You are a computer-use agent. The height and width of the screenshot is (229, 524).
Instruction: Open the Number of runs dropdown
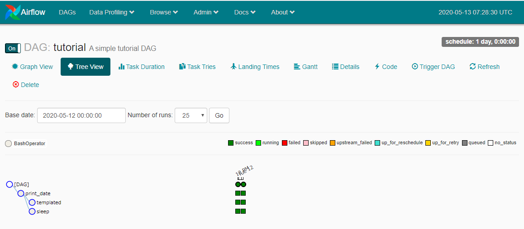pos(191,115)
